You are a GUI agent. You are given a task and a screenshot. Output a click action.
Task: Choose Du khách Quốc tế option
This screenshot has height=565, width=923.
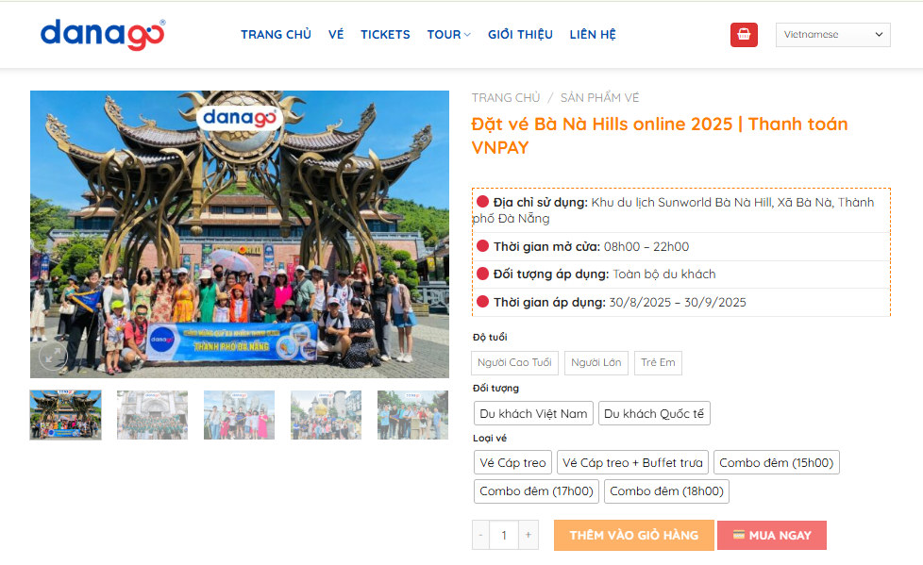click(654, 413)
